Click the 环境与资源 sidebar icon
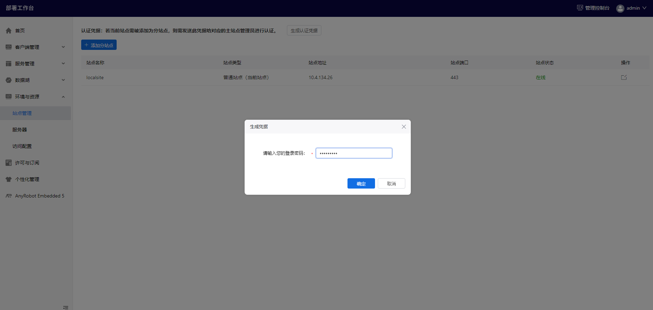Viewport: 653px width, 310px height. coord(9,96)
